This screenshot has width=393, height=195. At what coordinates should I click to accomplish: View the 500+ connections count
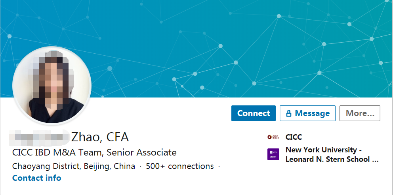180,166
